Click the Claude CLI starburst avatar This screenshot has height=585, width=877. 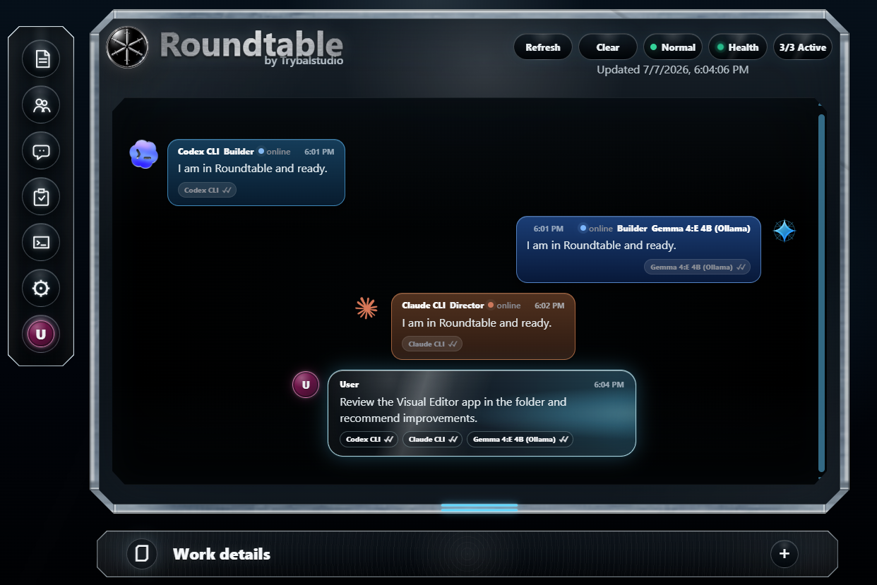[366, 308]
